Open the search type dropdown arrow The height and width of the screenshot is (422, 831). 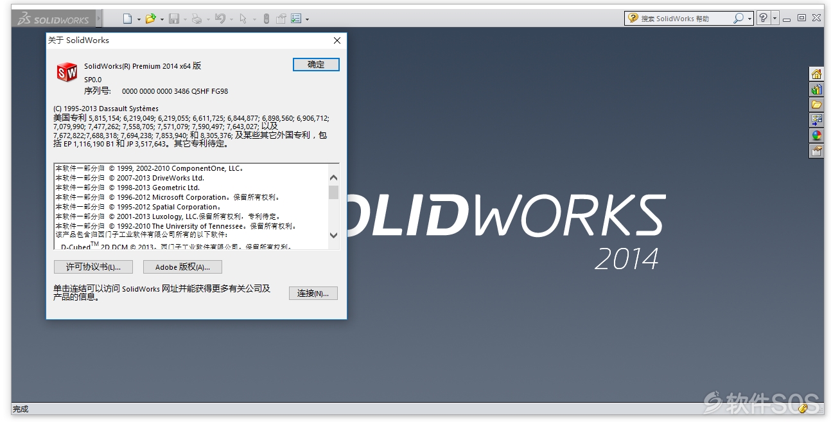coord(749,19)
